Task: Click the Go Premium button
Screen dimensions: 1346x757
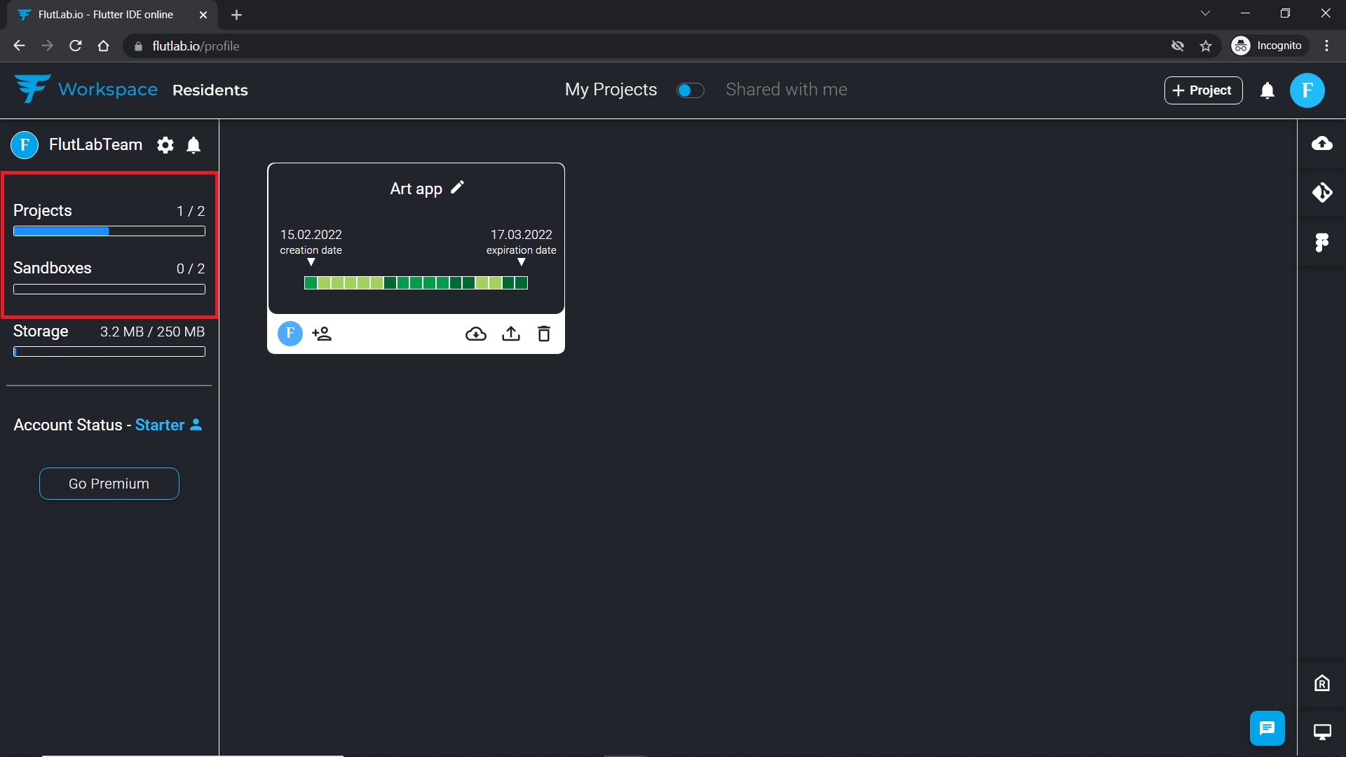Action: [x=109, y=484]
